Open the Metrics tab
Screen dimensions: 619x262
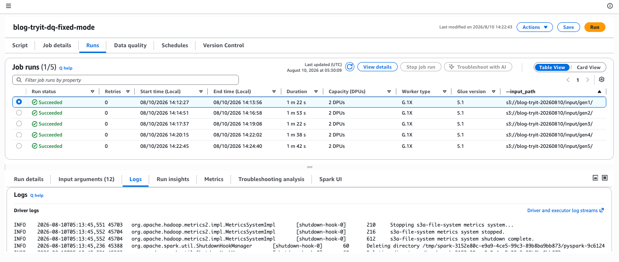(x=214, y=179)
